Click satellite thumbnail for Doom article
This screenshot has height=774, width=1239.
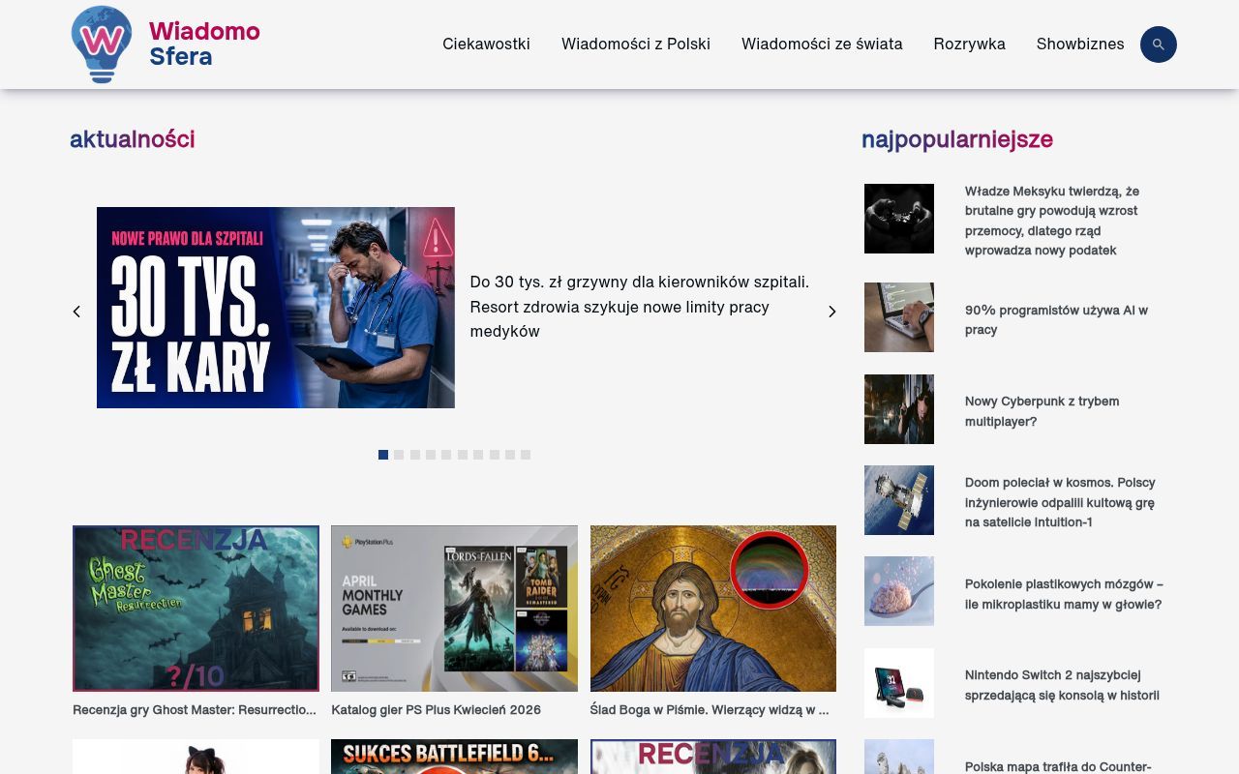(899, 500)
